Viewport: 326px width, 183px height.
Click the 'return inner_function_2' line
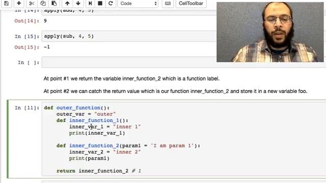pyautogui.click(x=99, y=171)
